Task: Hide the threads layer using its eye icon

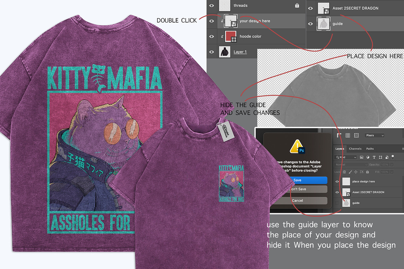Action: point(211,5)
